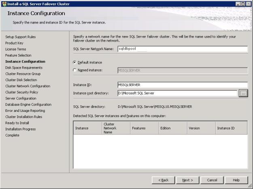Open Help for this setup page
Viewport: 253px width, 189px height.
(x=236, y=180)
